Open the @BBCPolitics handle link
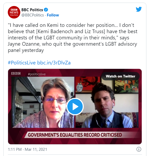The width and height of the screenshot is (149, 156). click(x=33, y=15)
